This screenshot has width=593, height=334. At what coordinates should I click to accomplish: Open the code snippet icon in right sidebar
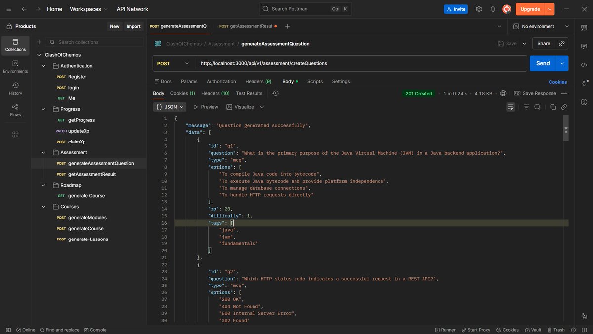tap(584, 64)
